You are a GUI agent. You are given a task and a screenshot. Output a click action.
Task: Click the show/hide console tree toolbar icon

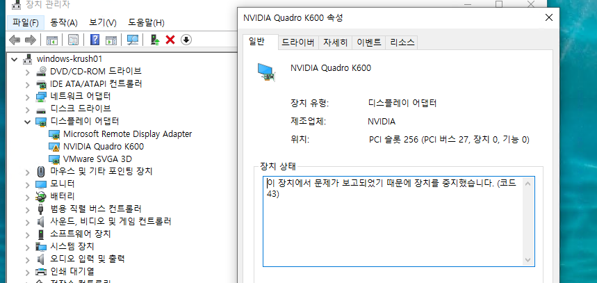tap(52, 40)
